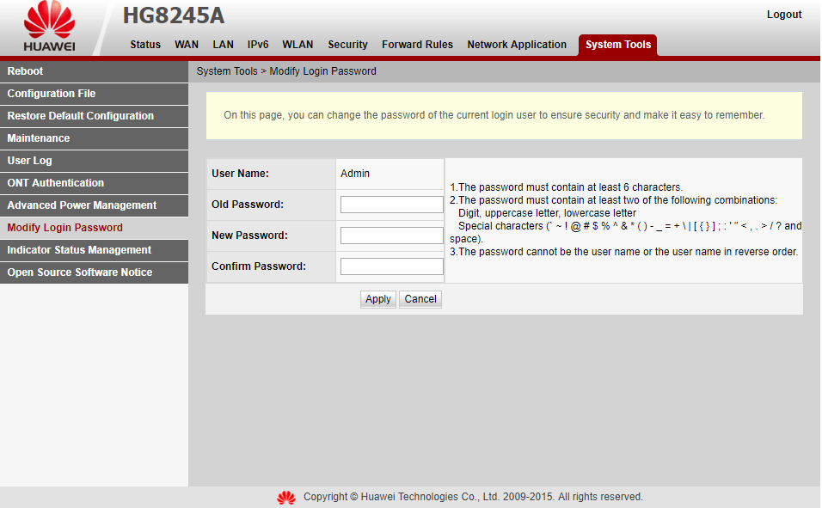Open Configuration File sidebar item
Screen dimensions: 822x508
pos(95,94)
